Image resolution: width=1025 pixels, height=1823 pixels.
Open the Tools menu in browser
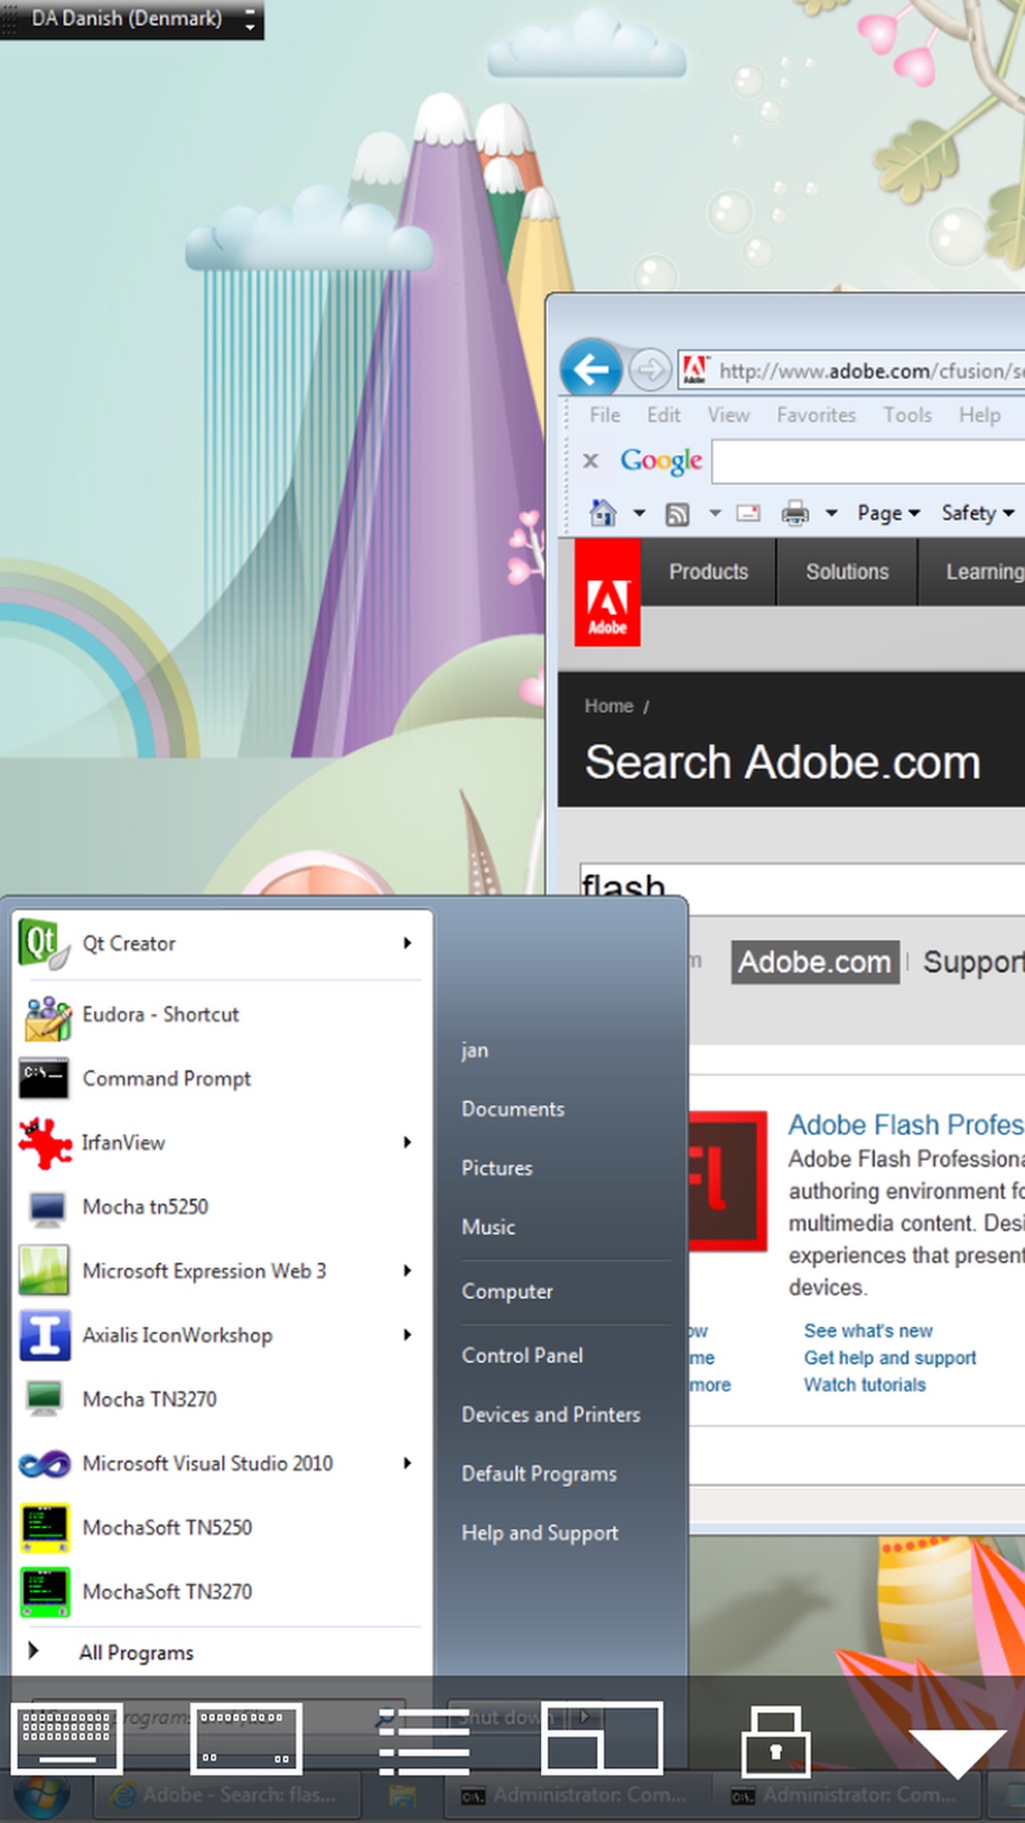pyautogui.click(x=908, y=415)
